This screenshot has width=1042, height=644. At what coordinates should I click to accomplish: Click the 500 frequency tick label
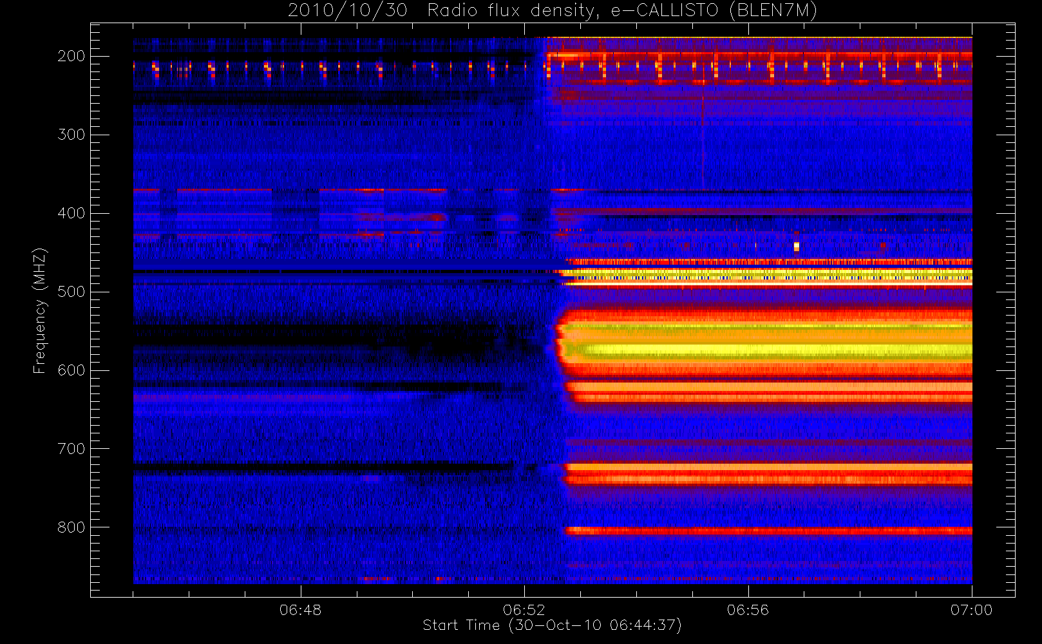click(x=71, y=292)
